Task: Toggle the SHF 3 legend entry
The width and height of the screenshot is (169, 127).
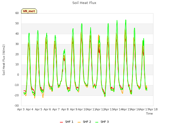Action: tap(102, 122)
